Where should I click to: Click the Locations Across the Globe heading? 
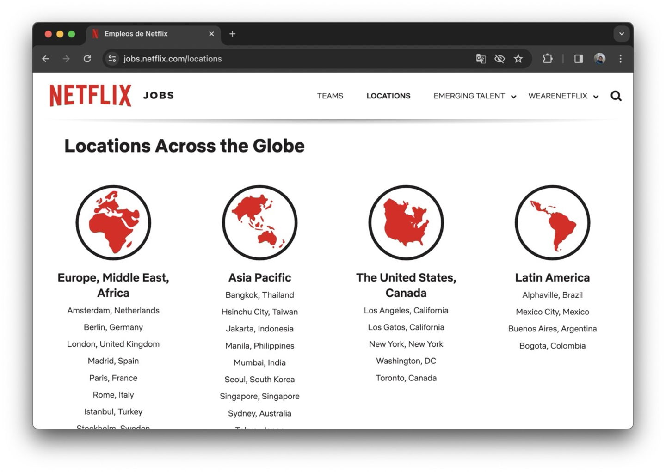coord(184,146)
